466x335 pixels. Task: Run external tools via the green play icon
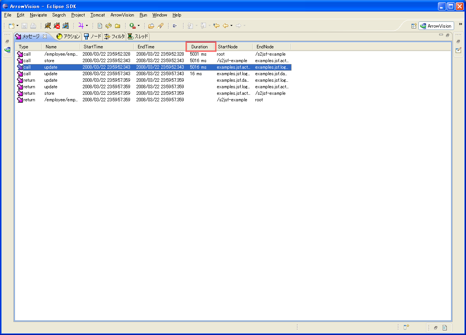(x=132, y=26)
